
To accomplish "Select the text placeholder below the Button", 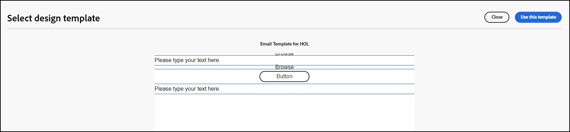I will [x=187, y=89].
